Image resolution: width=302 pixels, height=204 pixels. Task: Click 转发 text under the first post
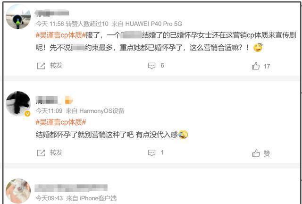coord(56,66)
